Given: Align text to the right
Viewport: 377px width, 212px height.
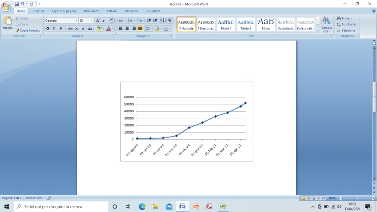Looking at the screenshot, I should pos(134,29).
